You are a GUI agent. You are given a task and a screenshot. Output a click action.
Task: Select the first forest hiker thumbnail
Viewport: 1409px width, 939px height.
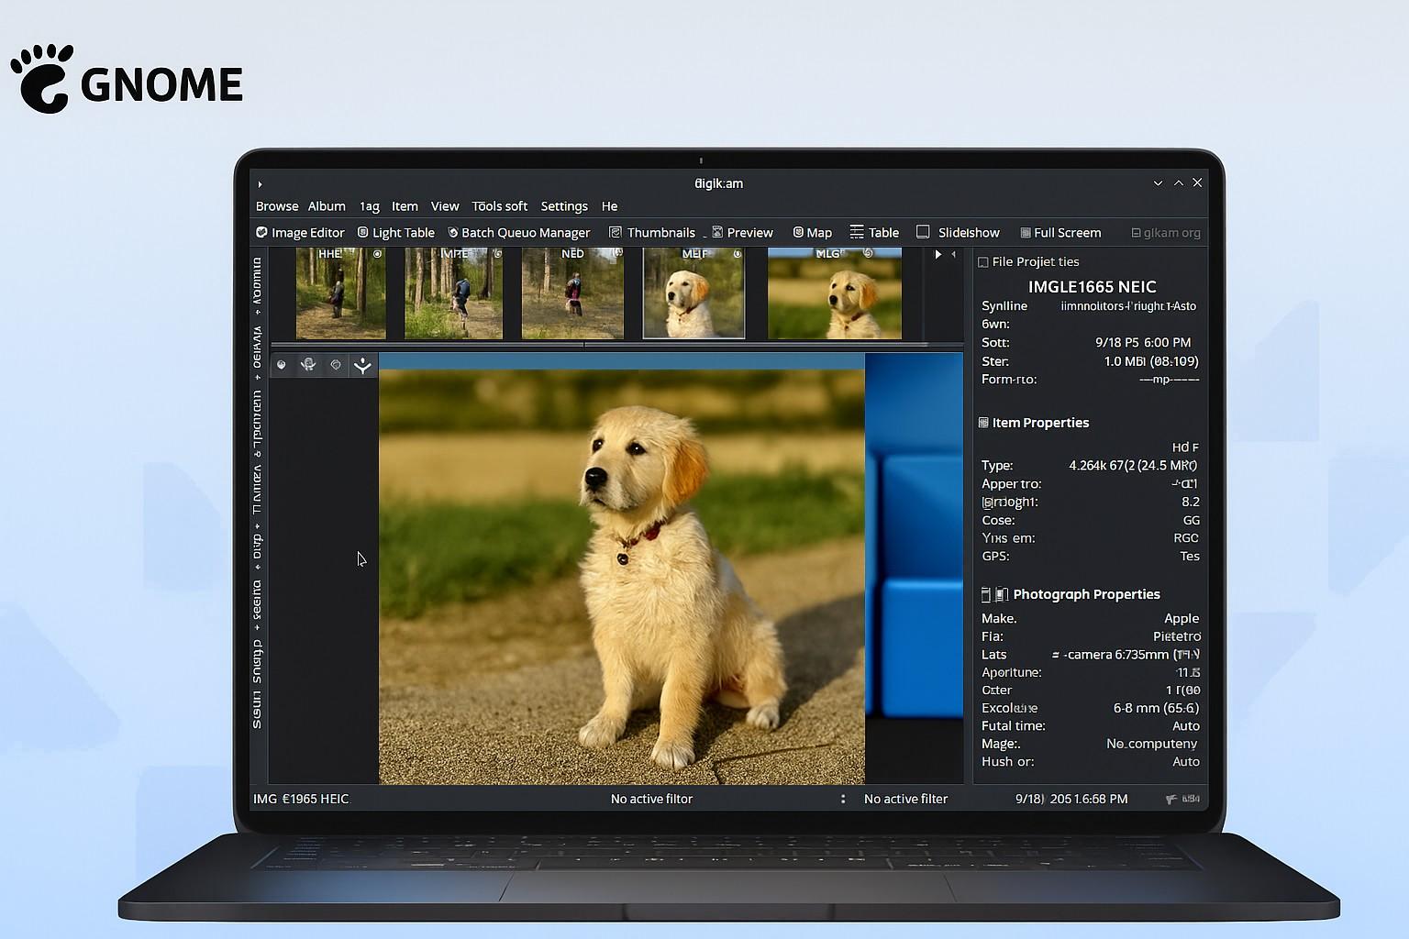pos(340,293)
